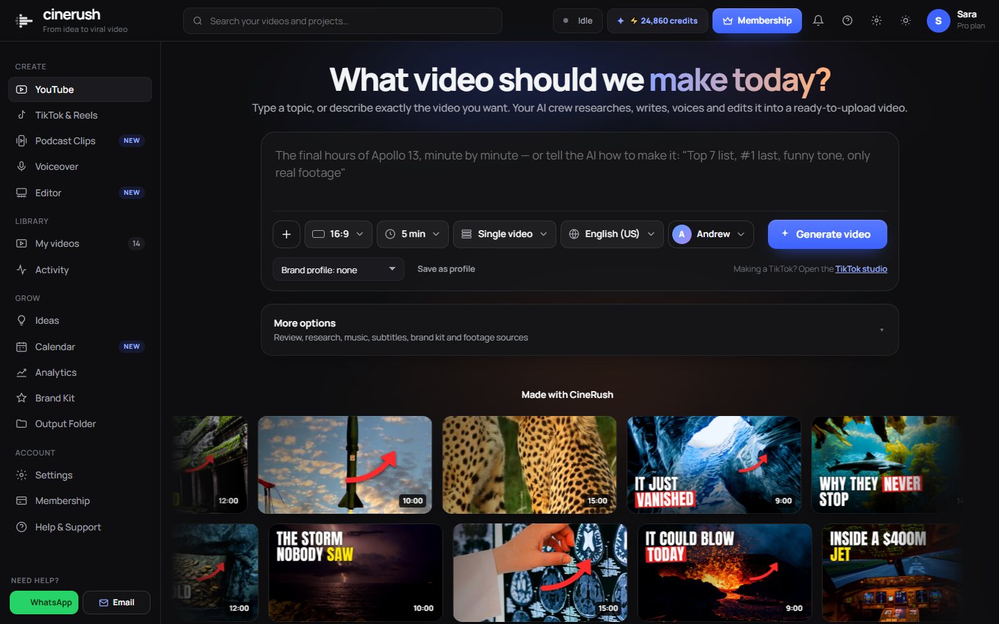Image resolution: width=999 pixels, height=624 pixels.
Task: Click the blue Membership button in header
Action: [757, 21]
